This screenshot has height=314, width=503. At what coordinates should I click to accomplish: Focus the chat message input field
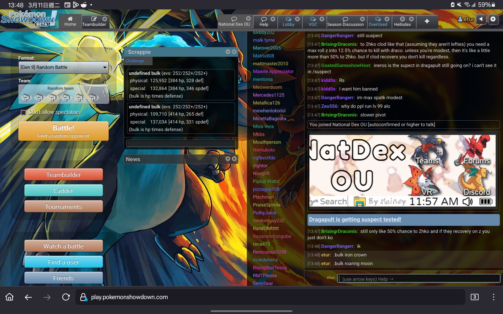click(419, 279)
